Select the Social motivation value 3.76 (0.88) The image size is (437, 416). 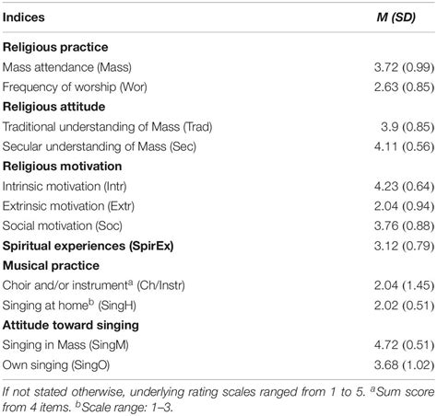(404, 225)
